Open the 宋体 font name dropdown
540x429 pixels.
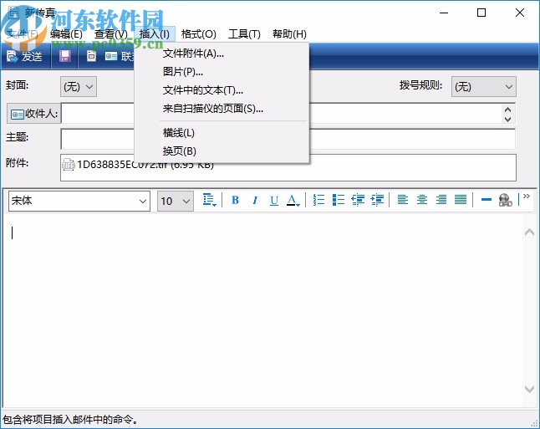143,202
